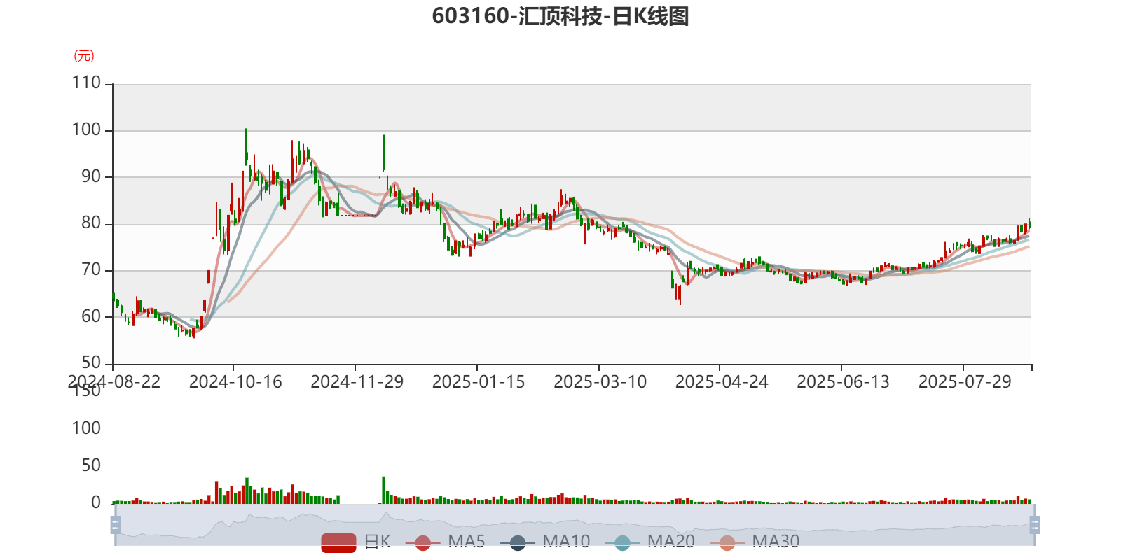Click the data zoom preview track area
This screenshot has width=1121, height=560.
575,524
